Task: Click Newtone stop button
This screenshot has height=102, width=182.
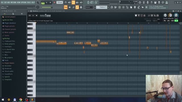Action: pyautogui.click(x=37, y=16)
